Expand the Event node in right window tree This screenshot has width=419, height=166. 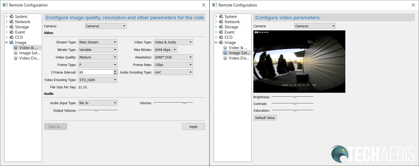pyautogui.click(x=216, y=32)
